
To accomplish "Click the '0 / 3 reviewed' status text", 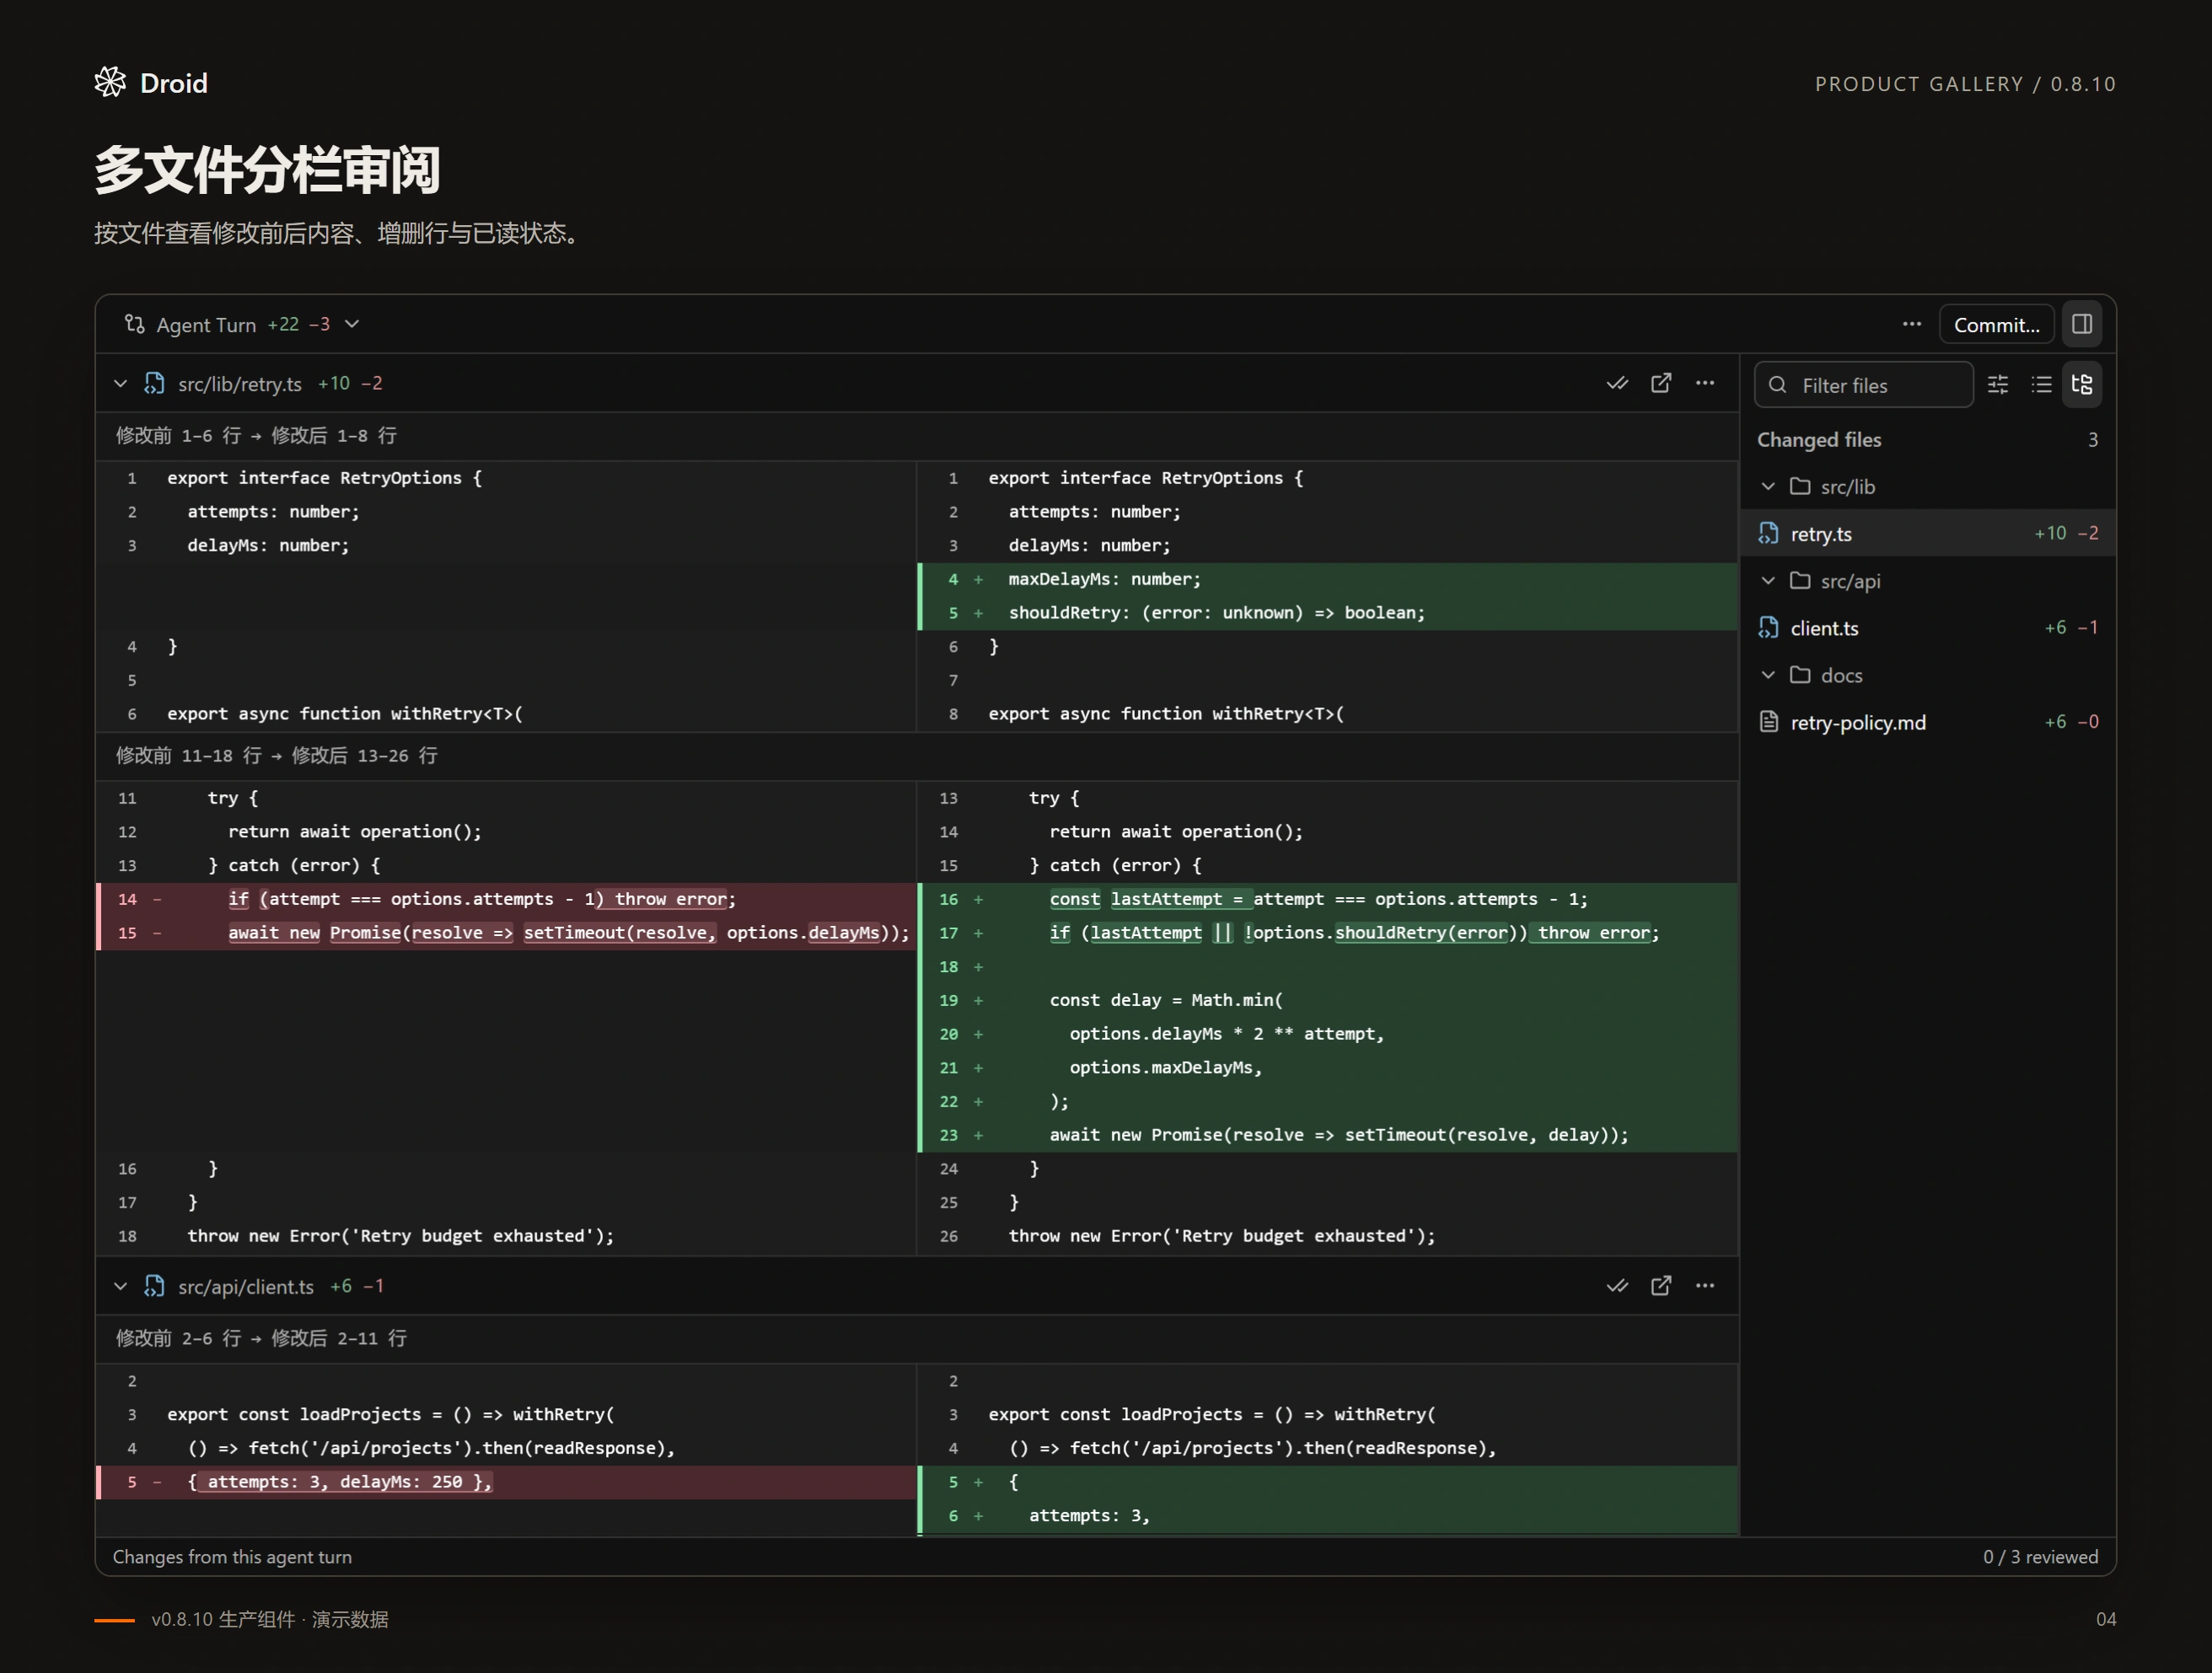I will (x=2040, y=1557).
